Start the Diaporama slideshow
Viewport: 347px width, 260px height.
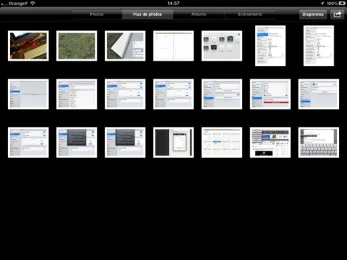313,15
